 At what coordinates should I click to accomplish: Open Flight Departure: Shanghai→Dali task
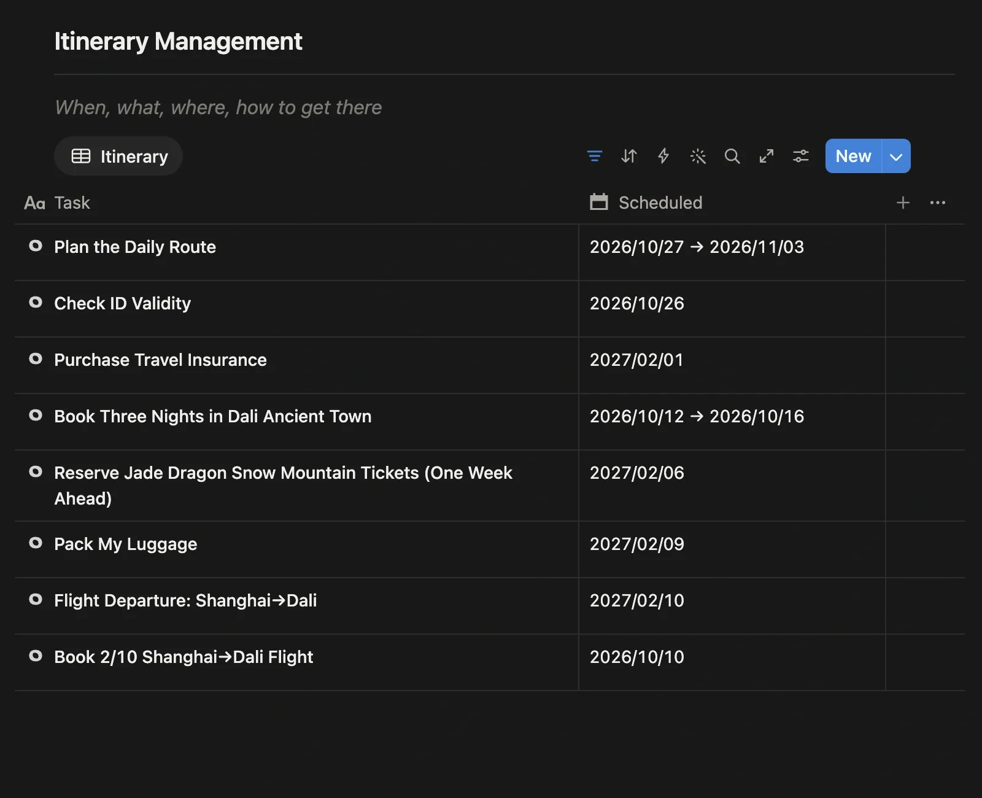pos(185,600)
